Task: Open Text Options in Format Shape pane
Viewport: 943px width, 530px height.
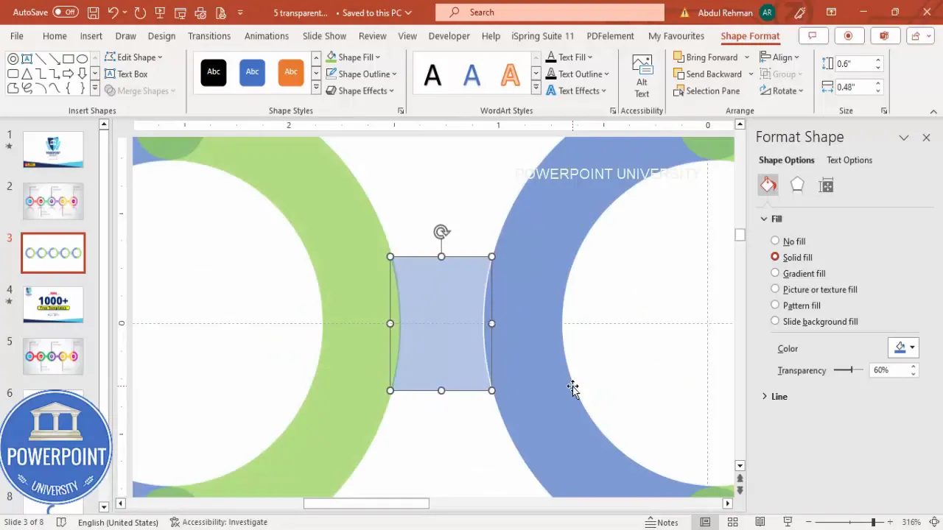Action: (x=849, y=160)
